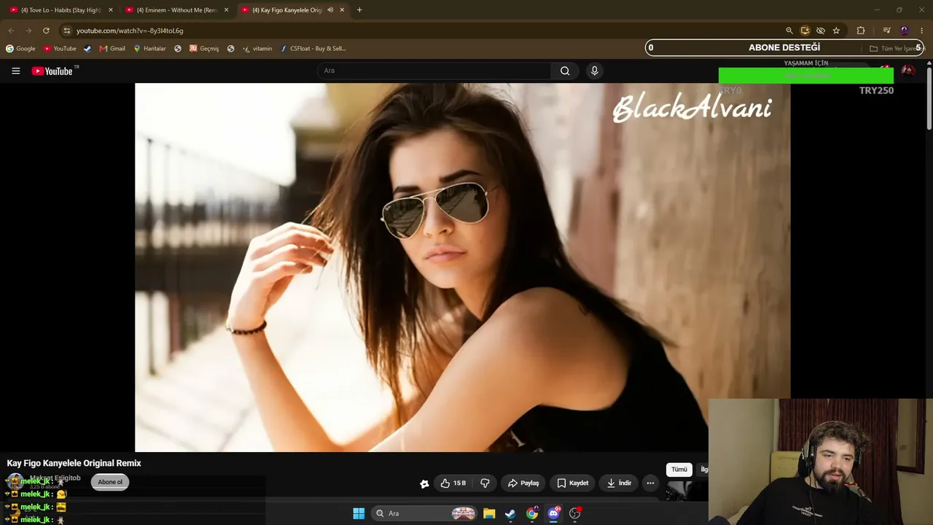Close the Eminem tab
The width and height of the screenshot is (933, 525).
(x=226, y=10)
